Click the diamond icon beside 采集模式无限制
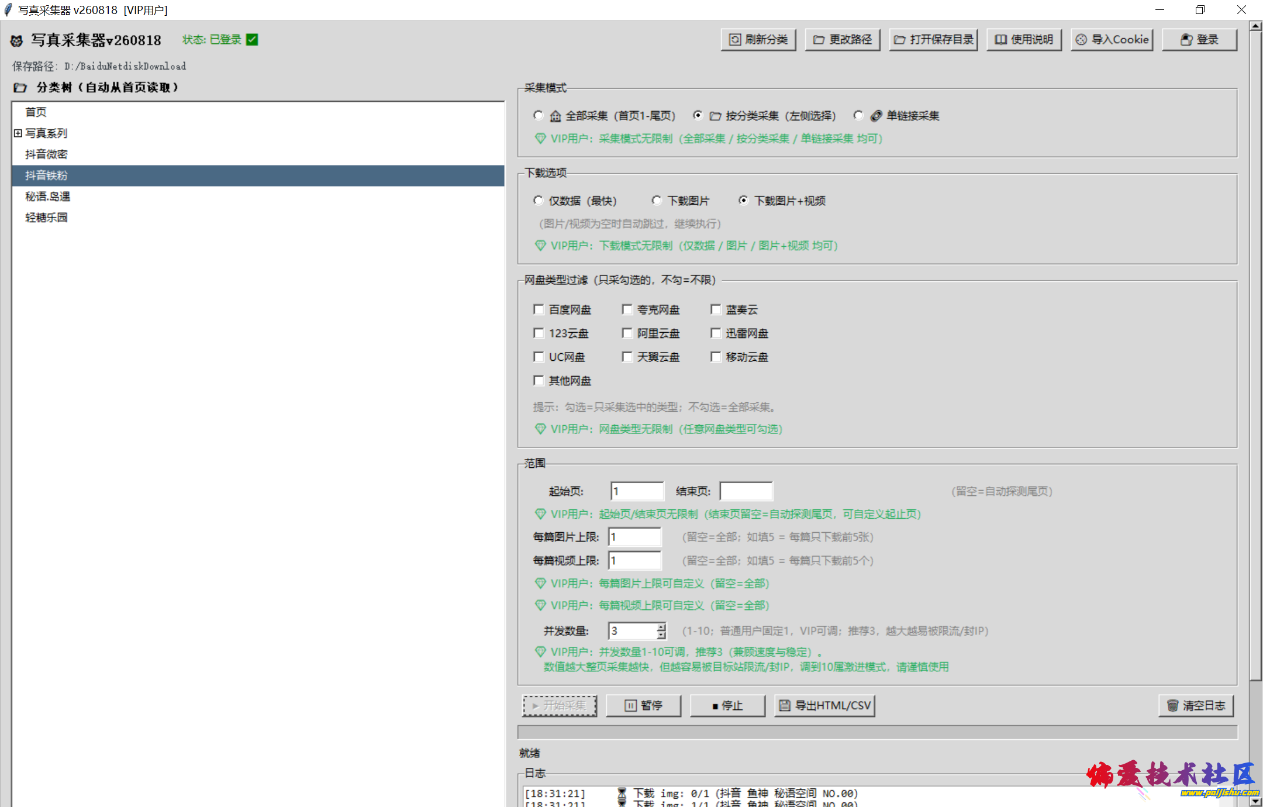 540,139
